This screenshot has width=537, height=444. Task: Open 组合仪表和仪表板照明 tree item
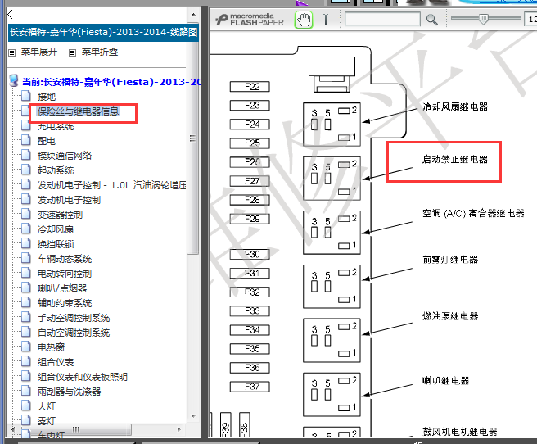tap(83, 377)
